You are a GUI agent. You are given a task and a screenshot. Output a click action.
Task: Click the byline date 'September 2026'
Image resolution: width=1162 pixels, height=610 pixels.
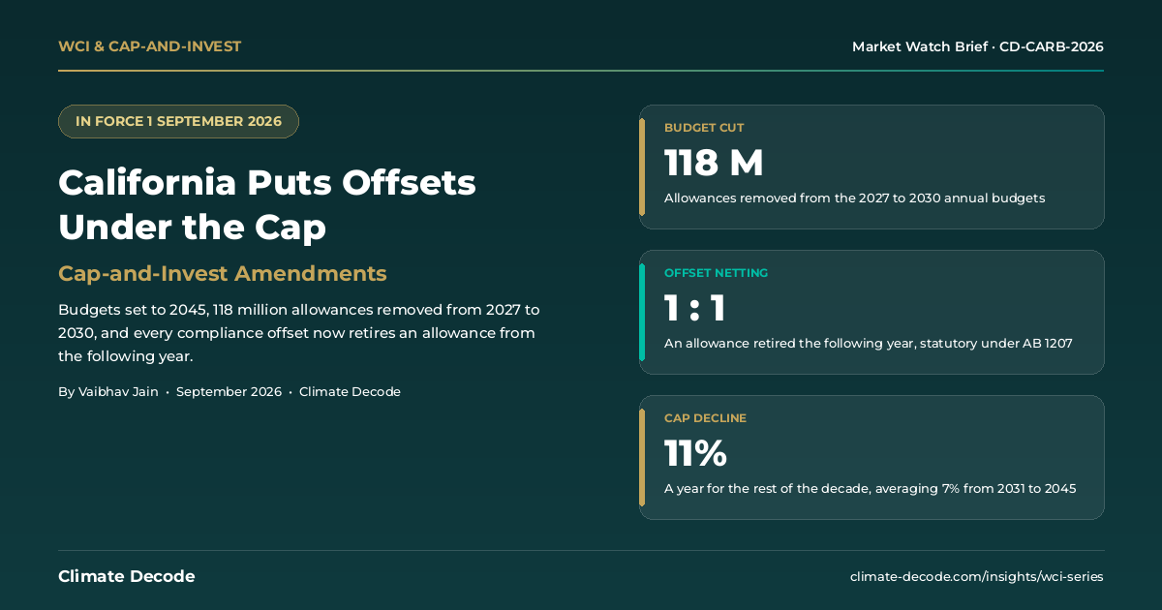click(229, 392)
